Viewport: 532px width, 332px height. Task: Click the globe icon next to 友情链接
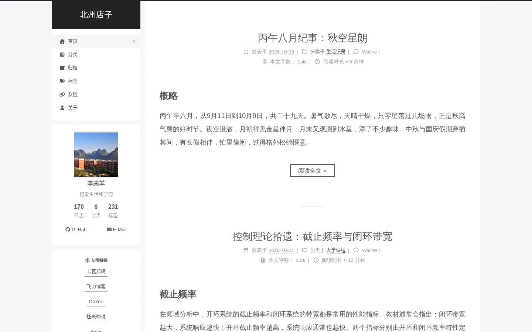(87, 260)
